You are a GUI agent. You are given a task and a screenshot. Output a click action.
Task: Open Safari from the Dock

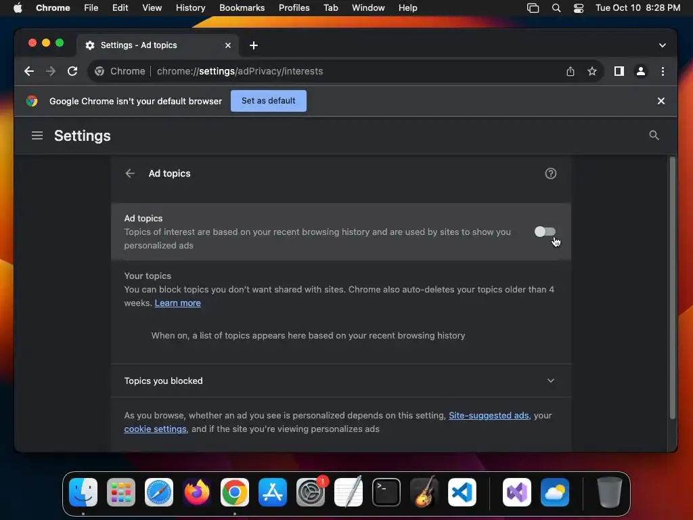tap(159, 492)
